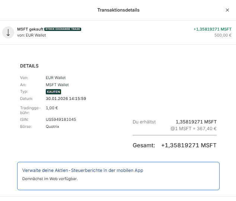
Task: Click the DETAILS section heading
Action: point(29,66)
